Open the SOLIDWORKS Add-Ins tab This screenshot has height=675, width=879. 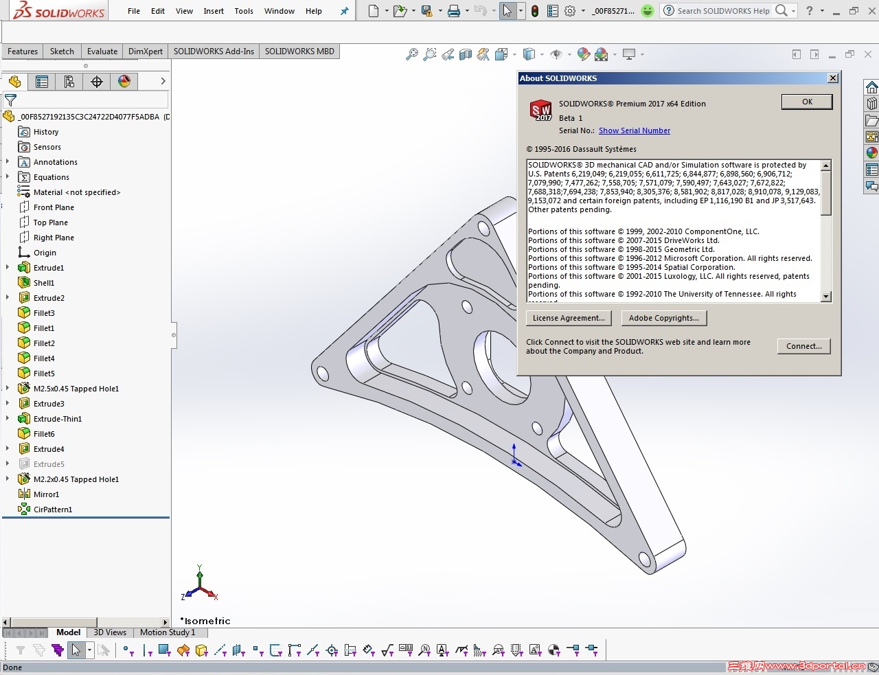[x=214, y=52]
